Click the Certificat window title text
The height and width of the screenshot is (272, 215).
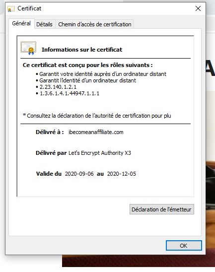tap(29, 8)
